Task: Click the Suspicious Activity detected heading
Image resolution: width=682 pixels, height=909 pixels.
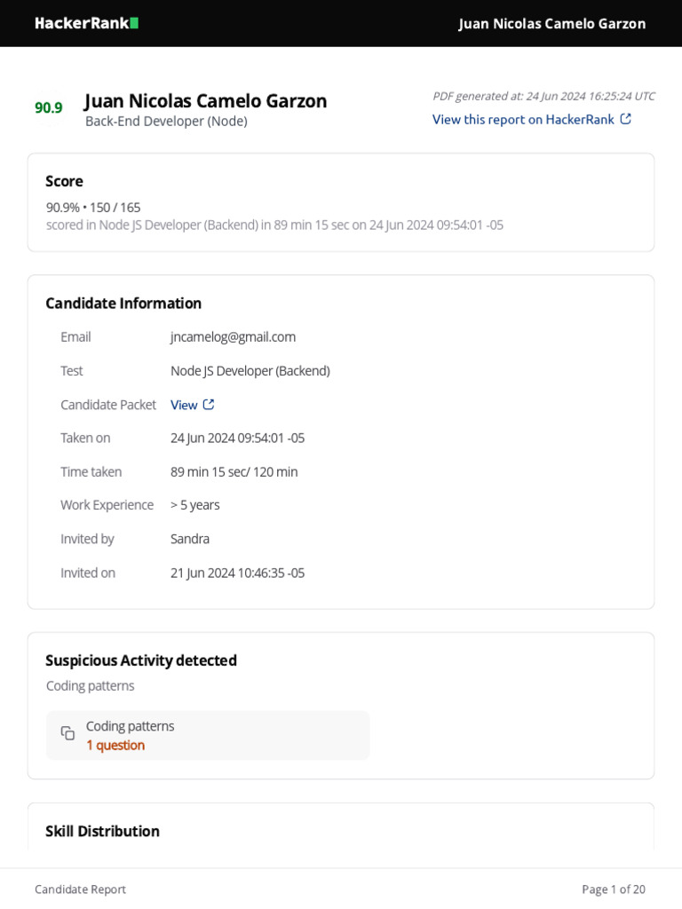Action: (141, 660)
